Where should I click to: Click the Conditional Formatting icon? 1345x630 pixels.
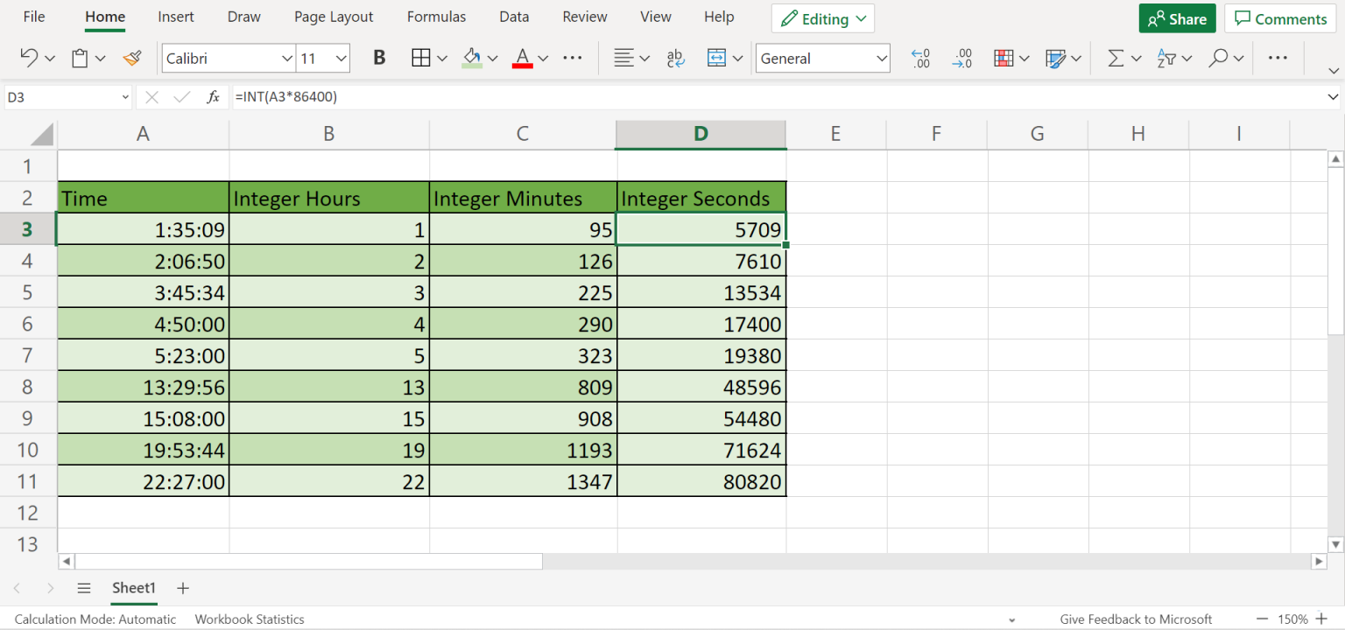point(1005,58)
